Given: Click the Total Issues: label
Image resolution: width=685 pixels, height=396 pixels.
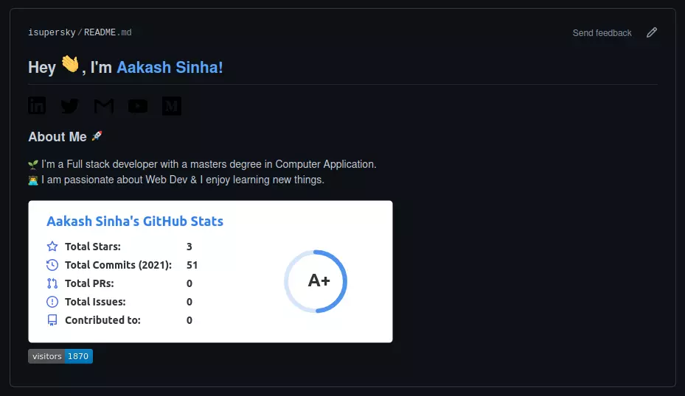Looking at the screenshot, I should (x=95, y=302).
